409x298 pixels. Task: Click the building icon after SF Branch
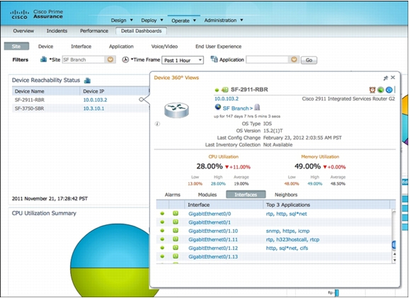coord(257,108)
